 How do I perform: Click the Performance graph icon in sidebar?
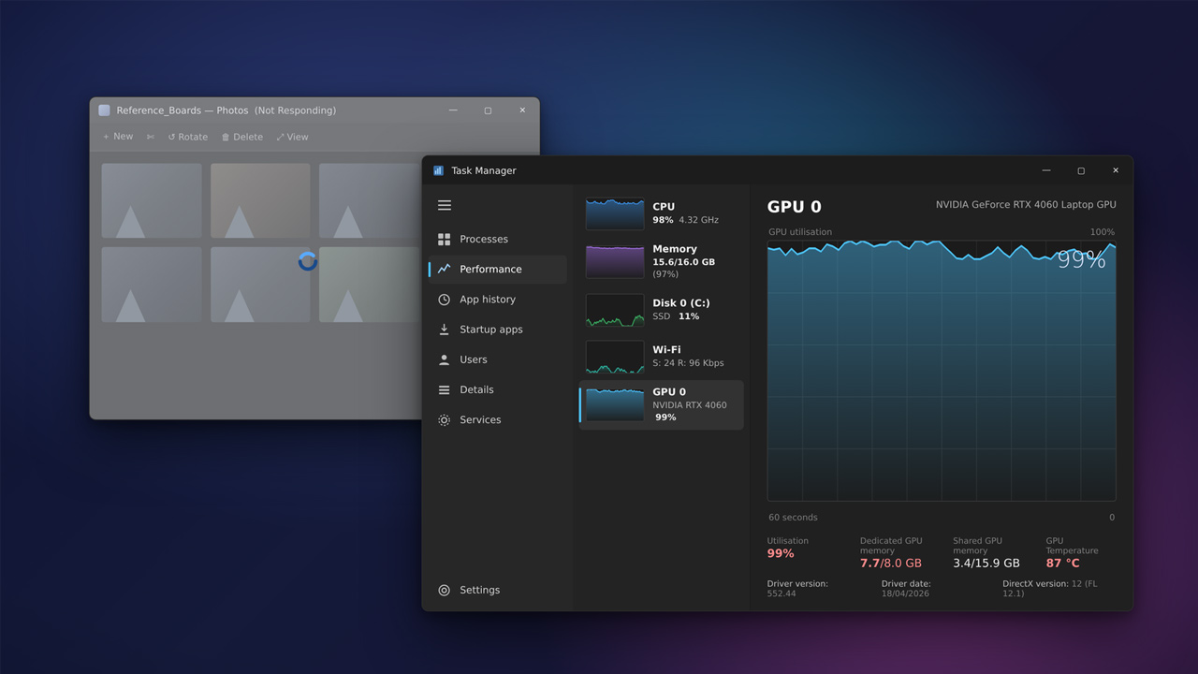point(444,269)
